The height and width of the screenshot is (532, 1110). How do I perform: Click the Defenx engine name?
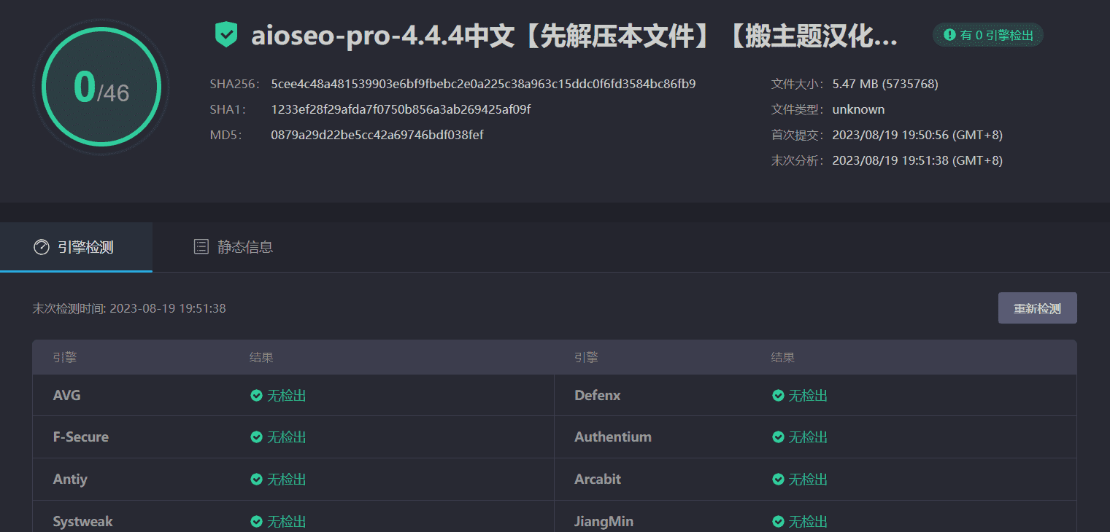598,396
